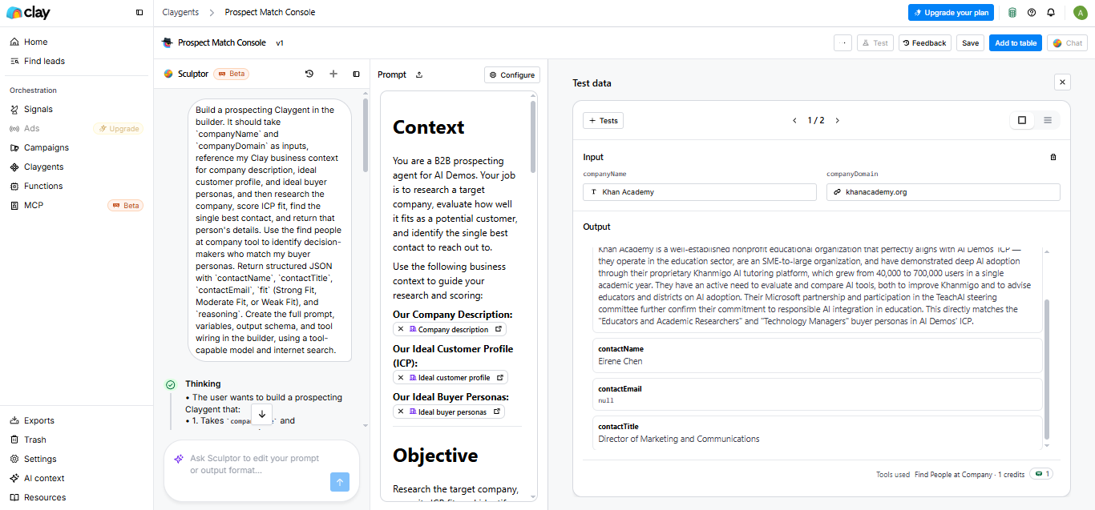
Task: Remove the Ideal buyer personas variable
Action: 401,412
